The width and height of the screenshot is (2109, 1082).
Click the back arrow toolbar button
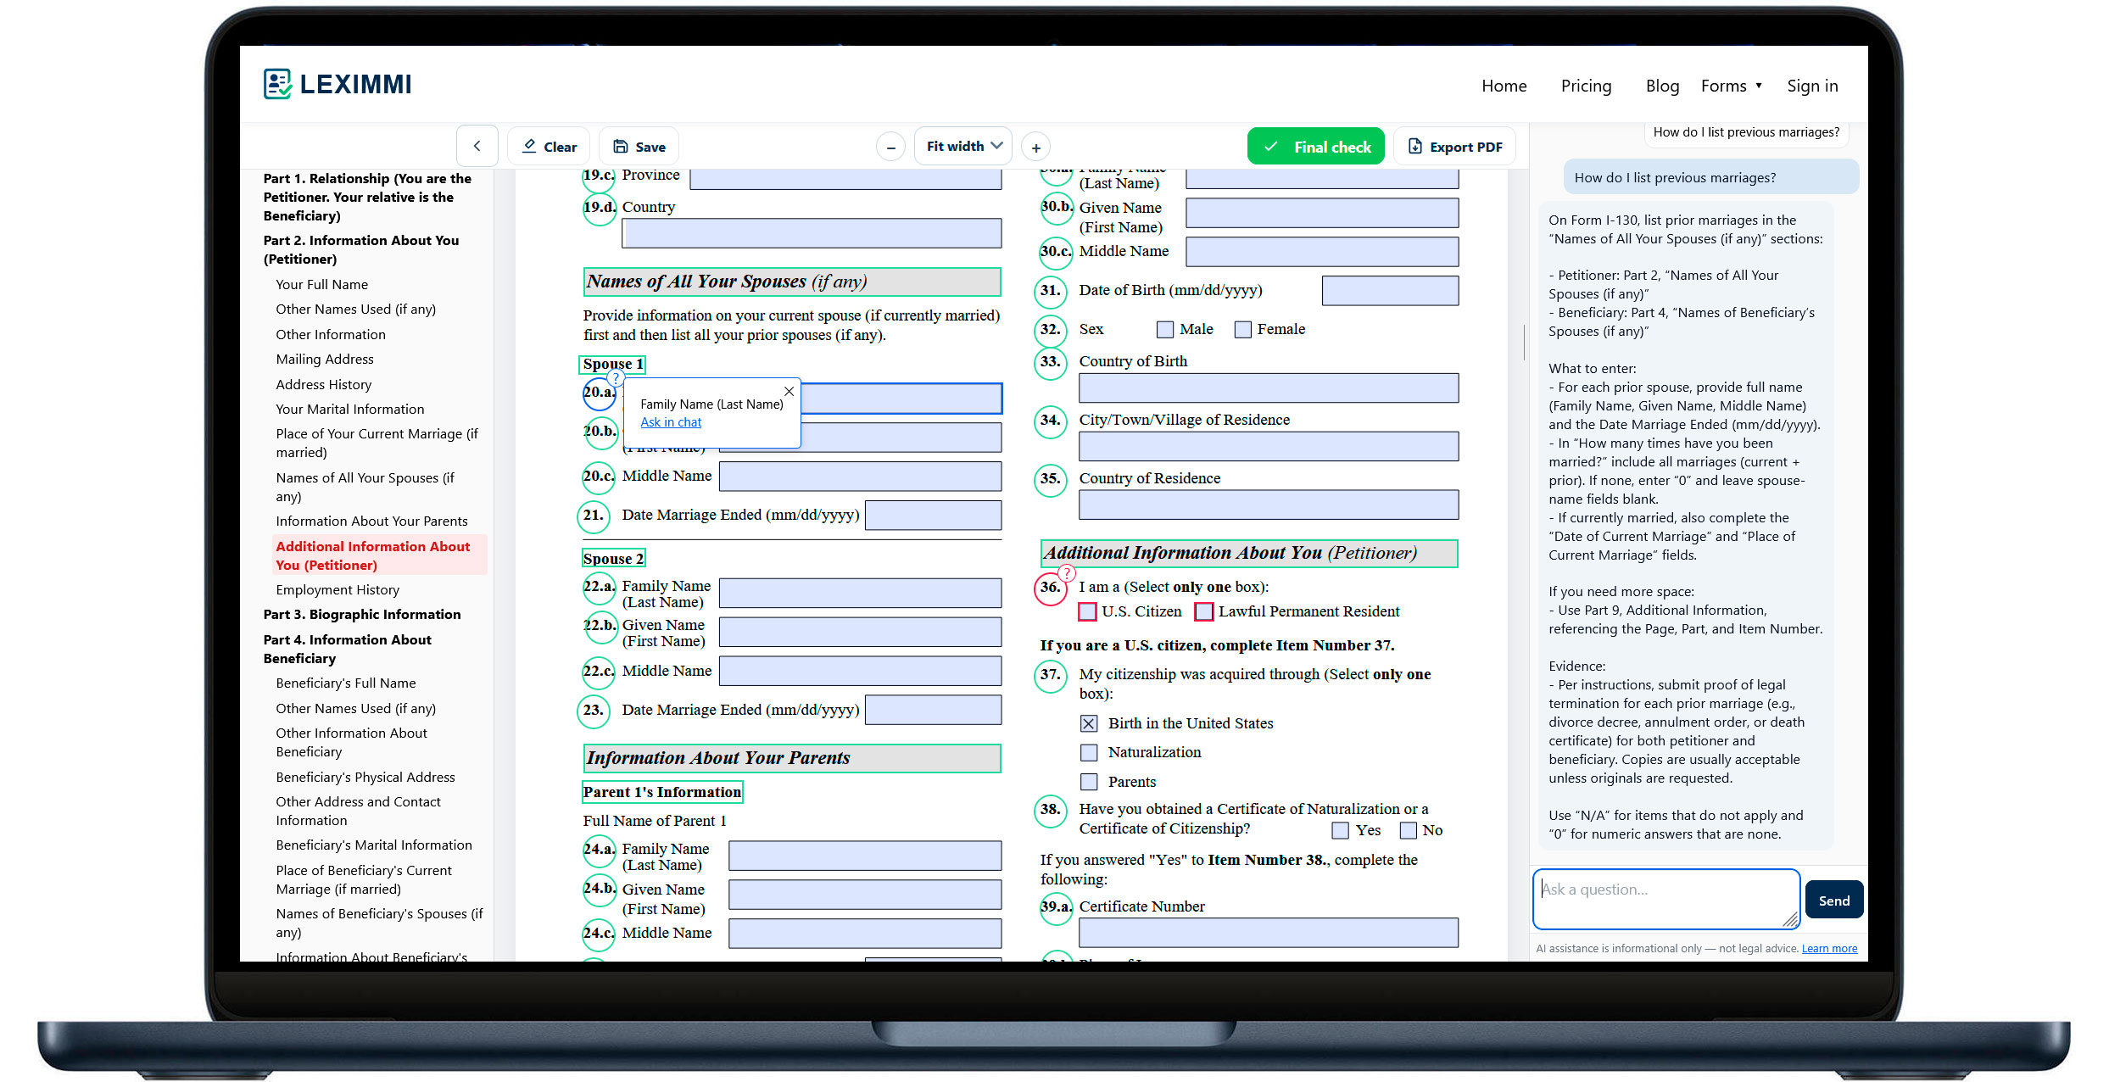pyautogui.click(x=477, y=146)
